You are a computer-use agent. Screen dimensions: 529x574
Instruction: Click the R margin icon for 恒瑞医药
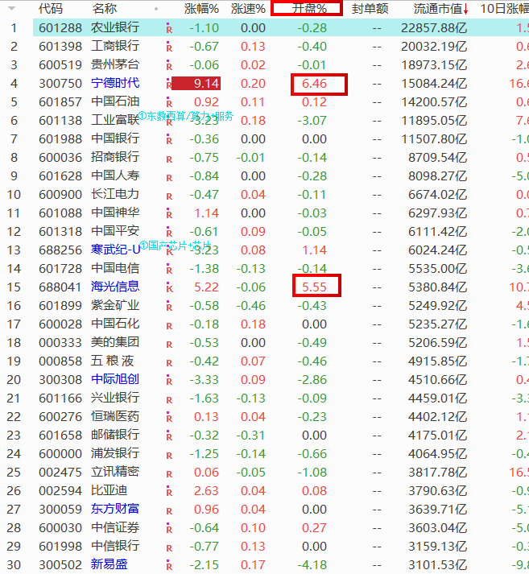point(169,417)
